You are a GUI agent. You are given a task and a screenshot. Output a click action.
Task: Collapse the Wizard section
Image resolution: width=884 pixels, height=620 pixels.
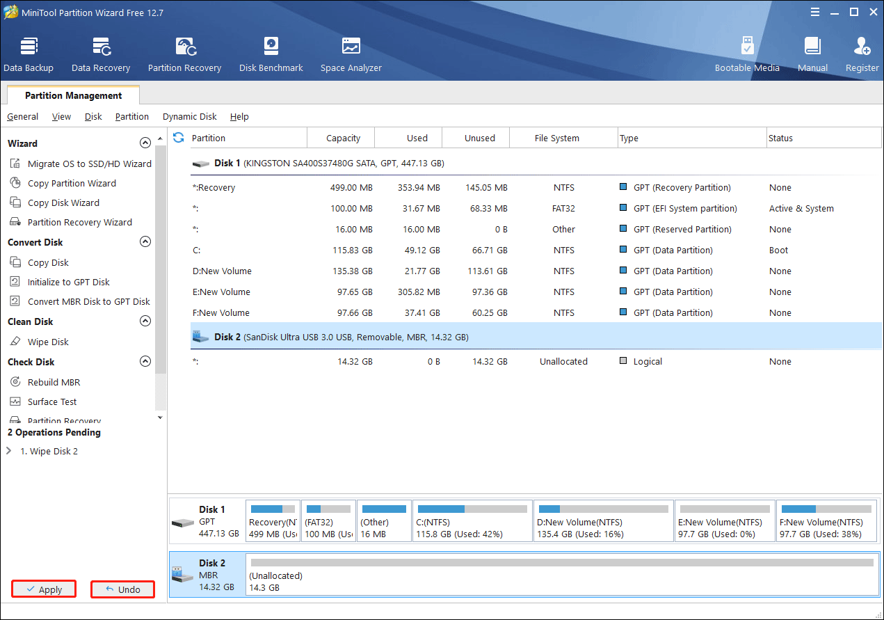pos(145,143)
